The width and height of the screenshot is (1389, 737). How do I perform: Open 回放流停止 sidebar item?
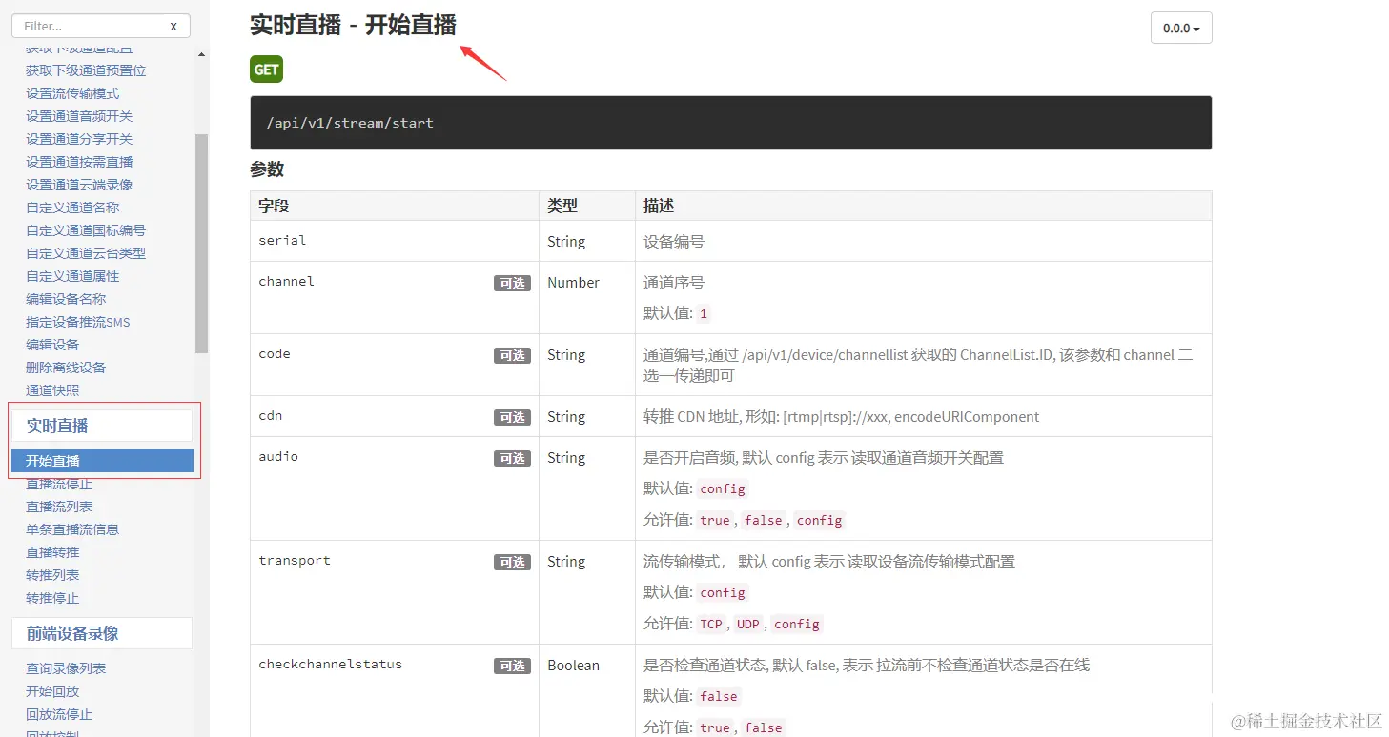[59, 714]
